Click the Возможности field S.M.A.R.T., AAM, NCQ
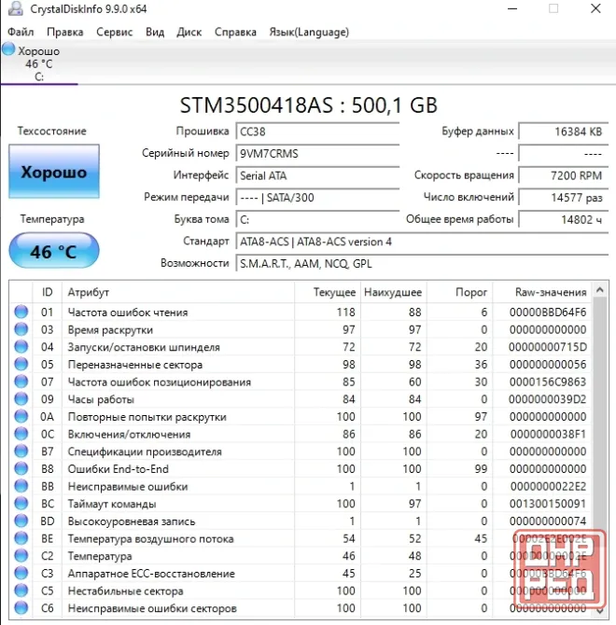 pos(422,263)
